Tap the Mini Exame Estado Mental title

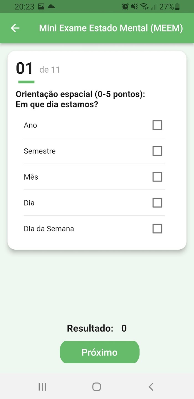pos(111,28)
